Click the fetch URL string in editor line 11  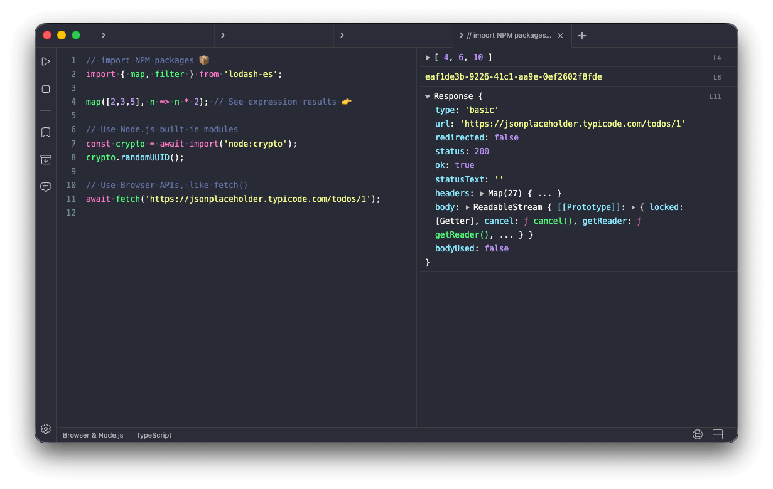pos(258,199)
